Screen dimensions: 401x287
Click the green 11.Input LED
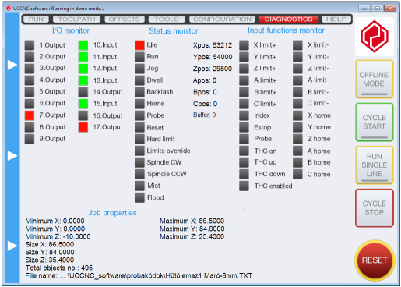tap(83, 57)
